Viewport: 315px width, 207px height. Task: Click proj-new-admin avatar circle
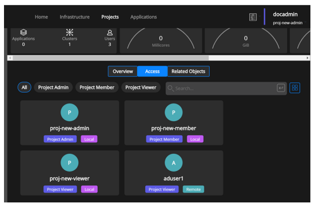[x=70, y=112]
